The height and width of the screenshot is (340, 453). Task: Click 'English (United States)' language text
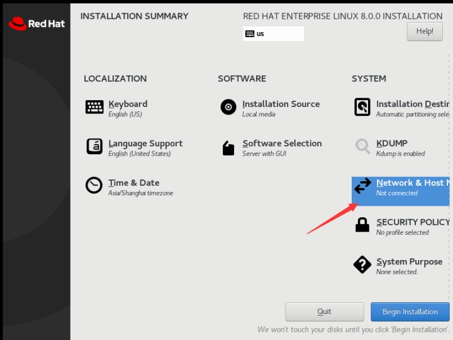[x=140, y=154]
